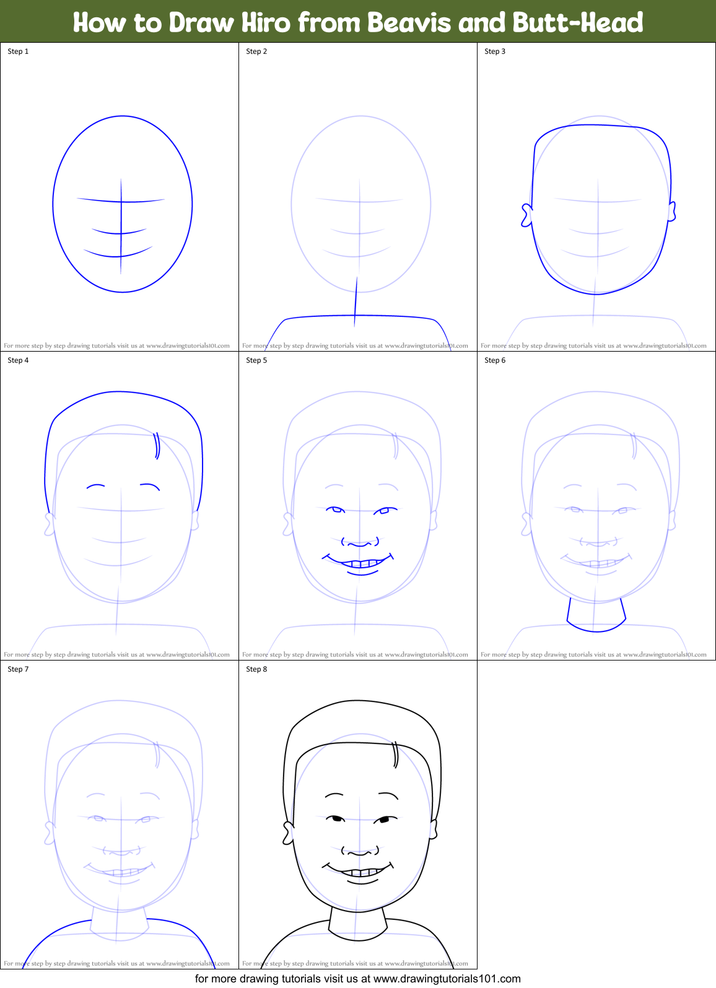Click the 'Step 1' label

pyautogui.click(x=18, y=51)
